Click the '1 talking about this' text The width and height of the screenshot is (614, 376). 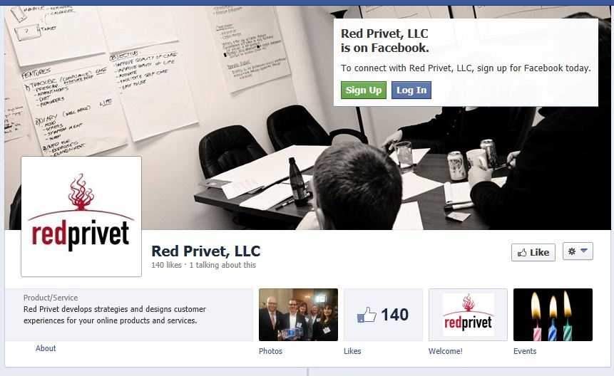pos(222,265)
